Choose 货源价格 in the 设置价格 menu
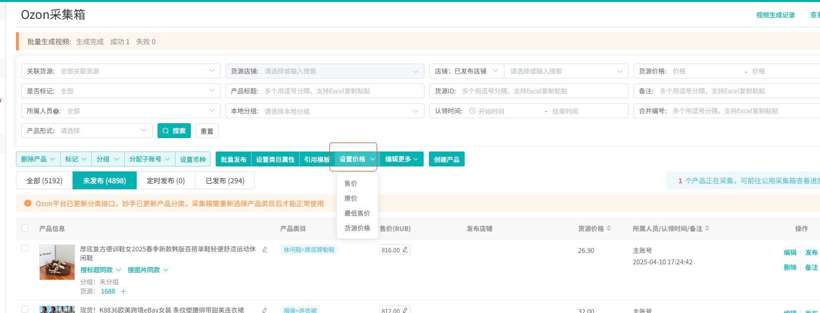The image size is (820, 313). point(357,228)
